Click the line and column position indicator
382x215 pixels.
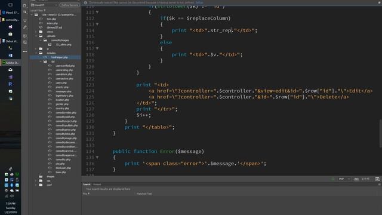365,179
